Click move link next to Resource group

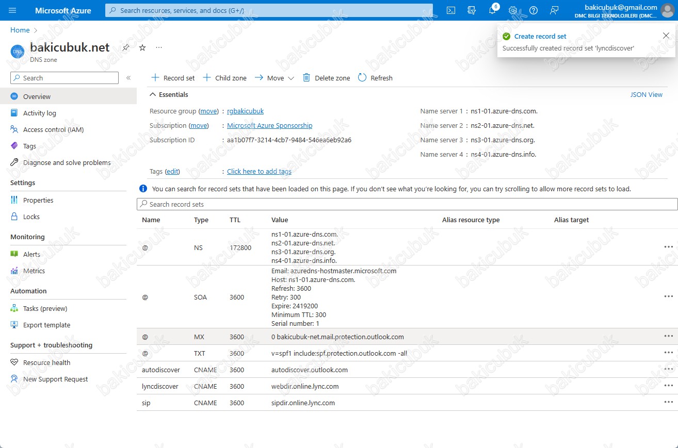click(209, 111)
